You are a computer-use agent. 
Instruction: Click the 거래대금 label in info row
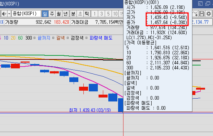79,22
